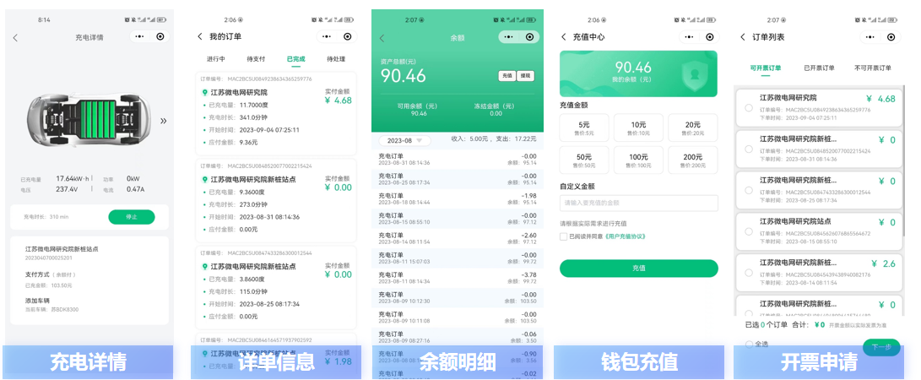The width and height of the screenshot is (921, 380).
Task: Tap the 订单列表 scrollbar on the right edge
Action: pos(903,161)
